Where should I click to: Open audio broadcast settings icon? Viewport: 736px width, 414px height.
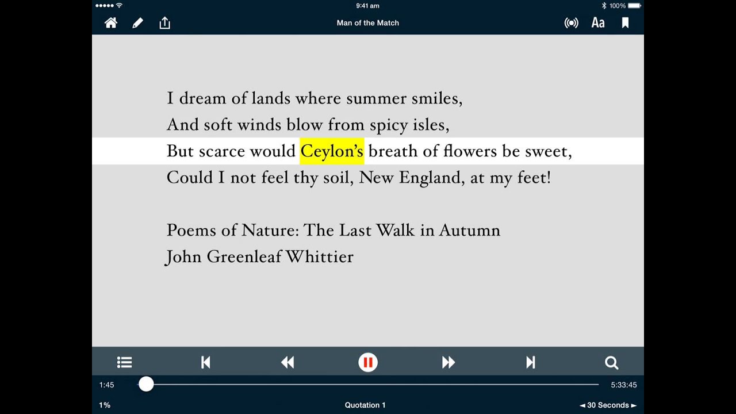click(x=571, y=23)
